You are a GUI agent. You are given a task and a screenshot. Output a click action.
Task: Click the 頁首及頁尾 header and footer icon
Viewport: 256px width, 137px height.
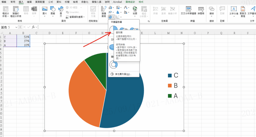coord(242,12)
